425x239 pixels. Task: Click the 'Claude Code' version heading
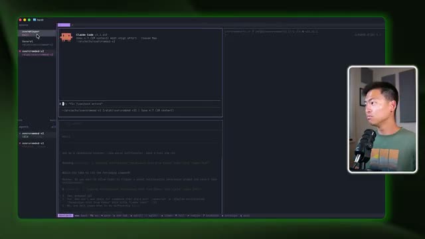(x=92, y=35)
